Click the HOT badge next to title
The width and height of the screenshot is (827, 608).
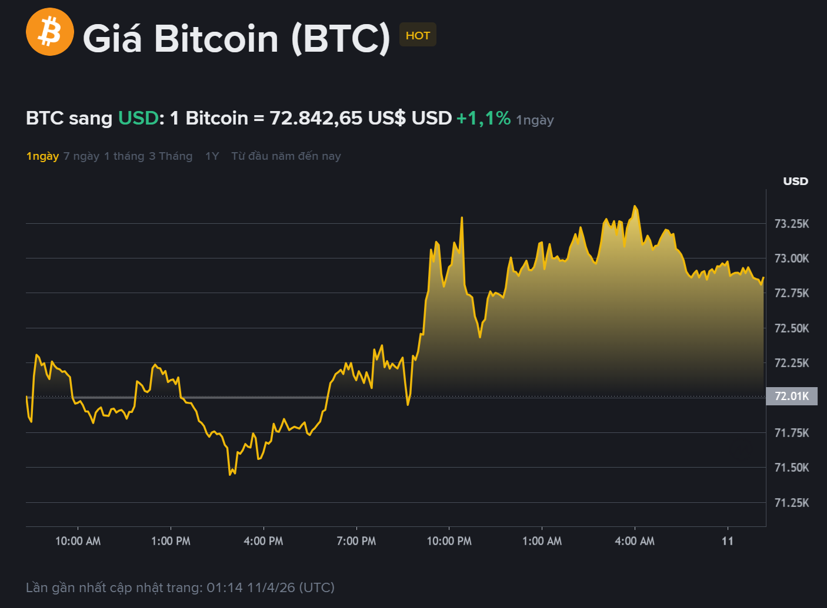click(x=418, y=35)
